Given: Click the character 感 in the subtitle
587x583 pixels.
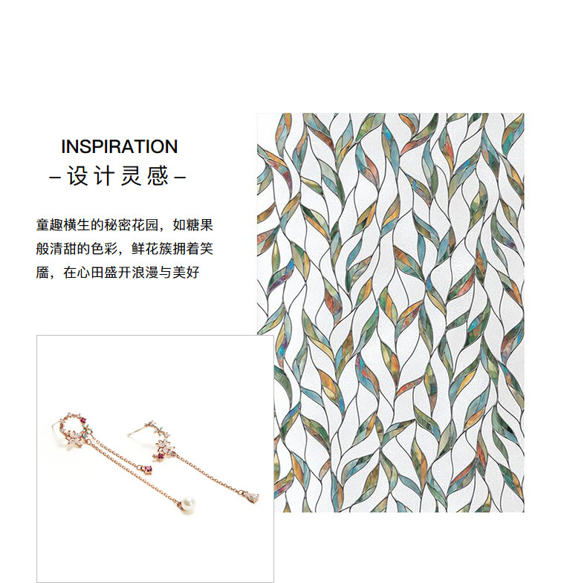Looking at the screenshot, I should coord(158,176).
